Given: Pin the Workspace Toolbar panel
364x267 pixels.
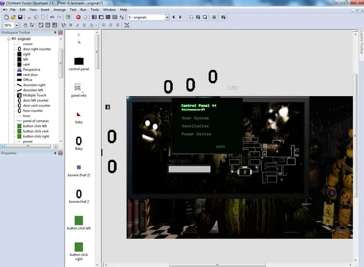Looking at the screenshot, I should 55,33.
